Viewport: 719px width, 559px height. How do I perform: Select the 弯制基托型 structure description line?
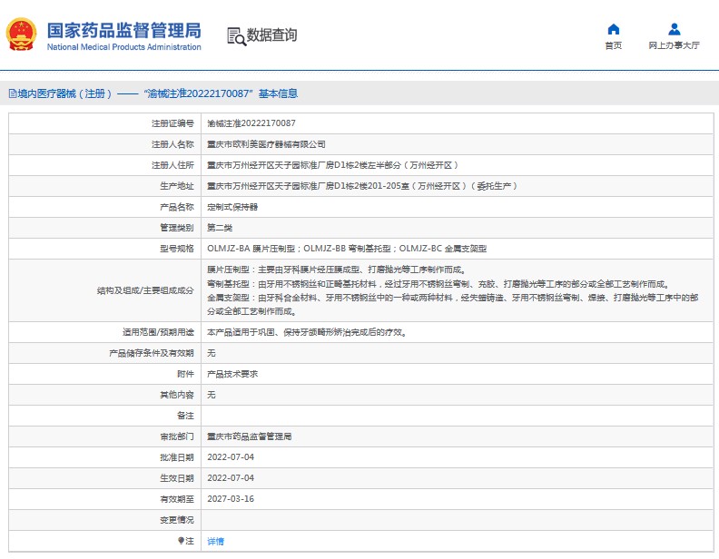pyautogui.click(x=438, y=284)
